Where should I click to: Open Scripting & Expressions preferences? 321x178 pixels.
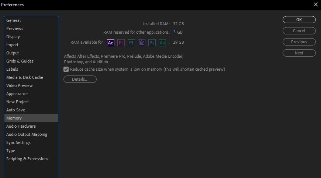point(31,159)
